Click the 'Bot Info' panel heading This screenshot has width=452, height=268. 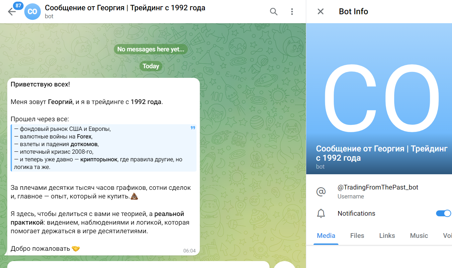coord(353,12)
